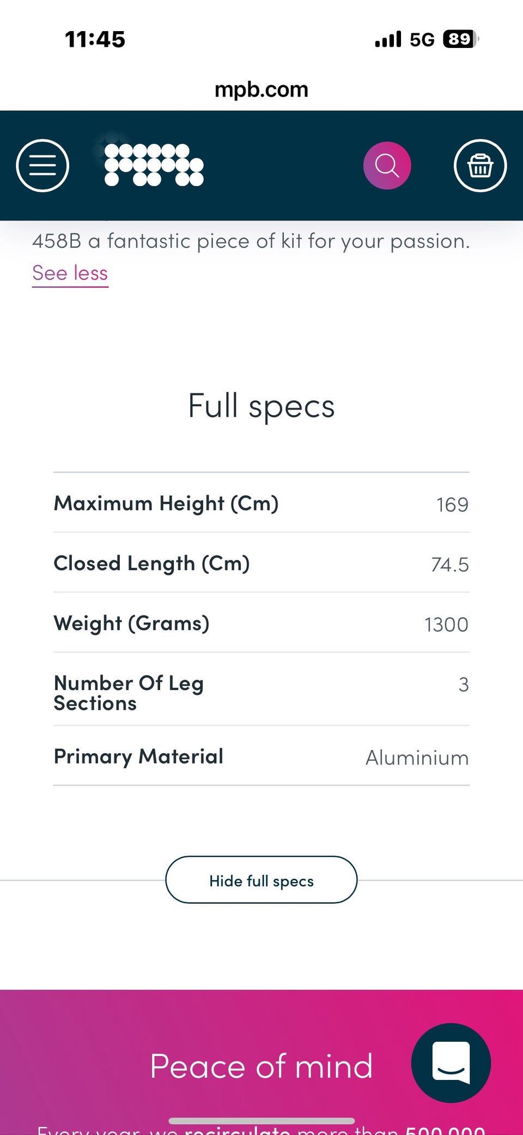Tap the Weight (Grams) spec label
The image size is (523, 1135).
point(131,623)
